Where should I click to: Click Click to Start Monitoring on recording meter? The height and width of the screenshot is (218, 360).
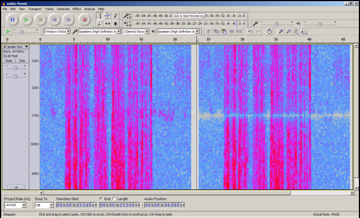(x=188, y=16)
